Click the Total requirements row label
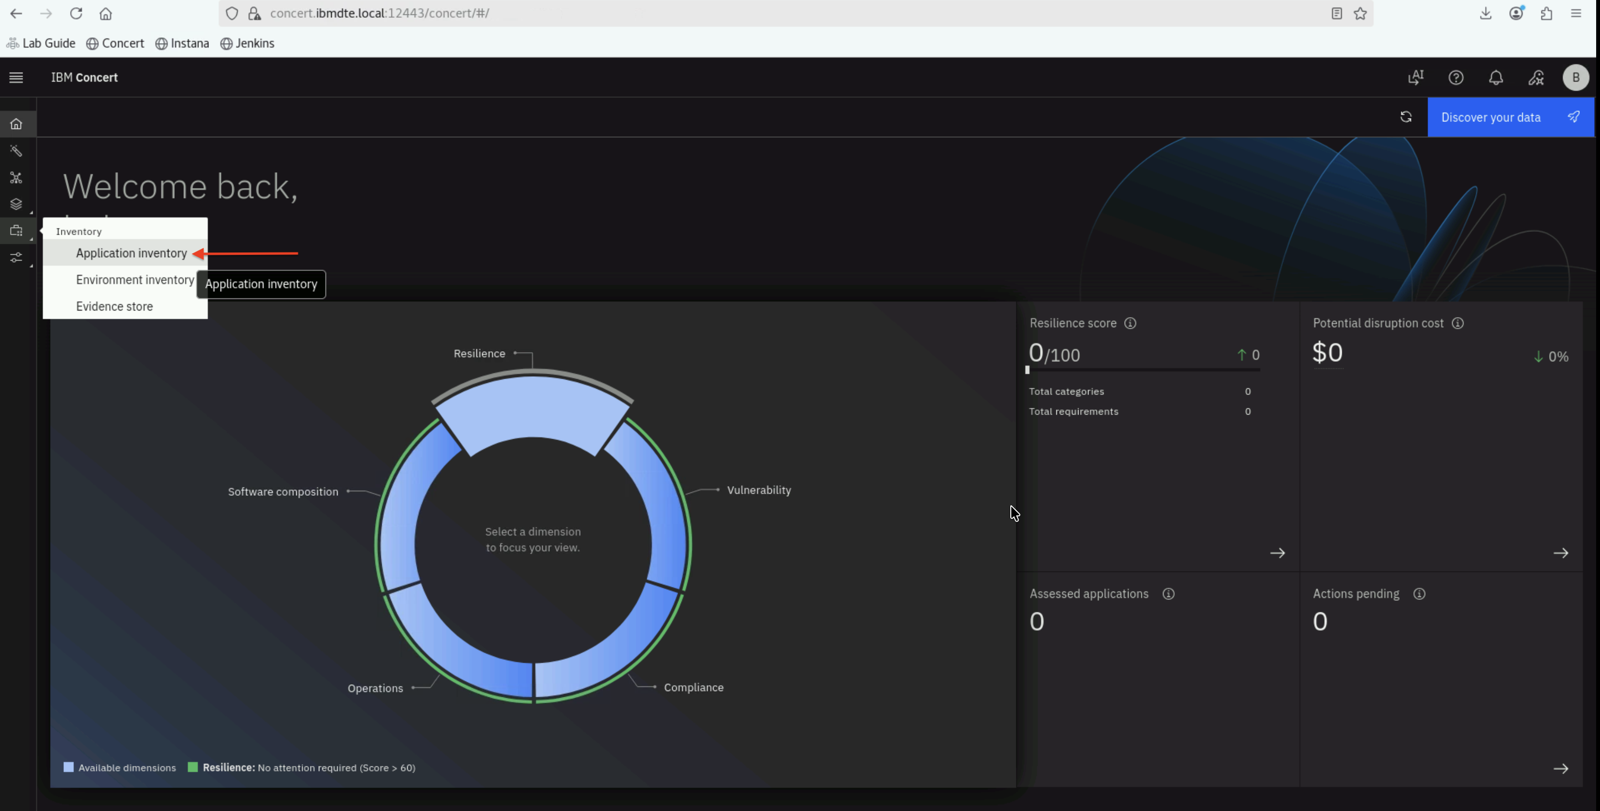The height and width of the screenshot is (811, 1600). tap(1073, 411)
